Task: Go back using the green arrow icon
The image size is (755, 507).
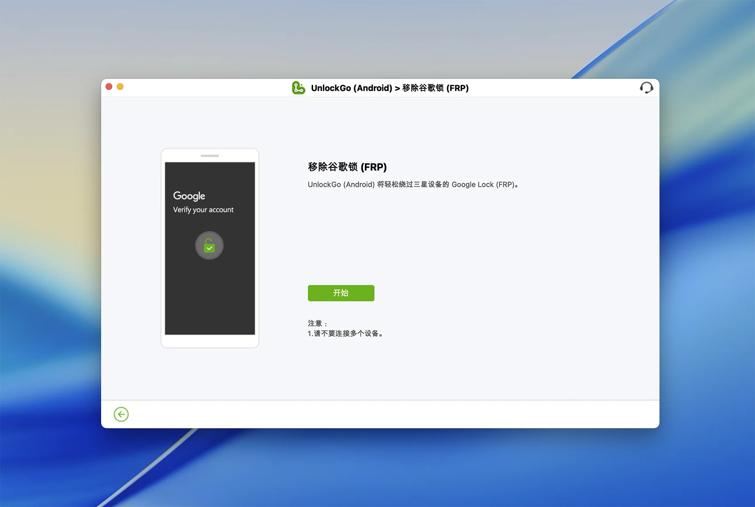Action: [121, 414]
